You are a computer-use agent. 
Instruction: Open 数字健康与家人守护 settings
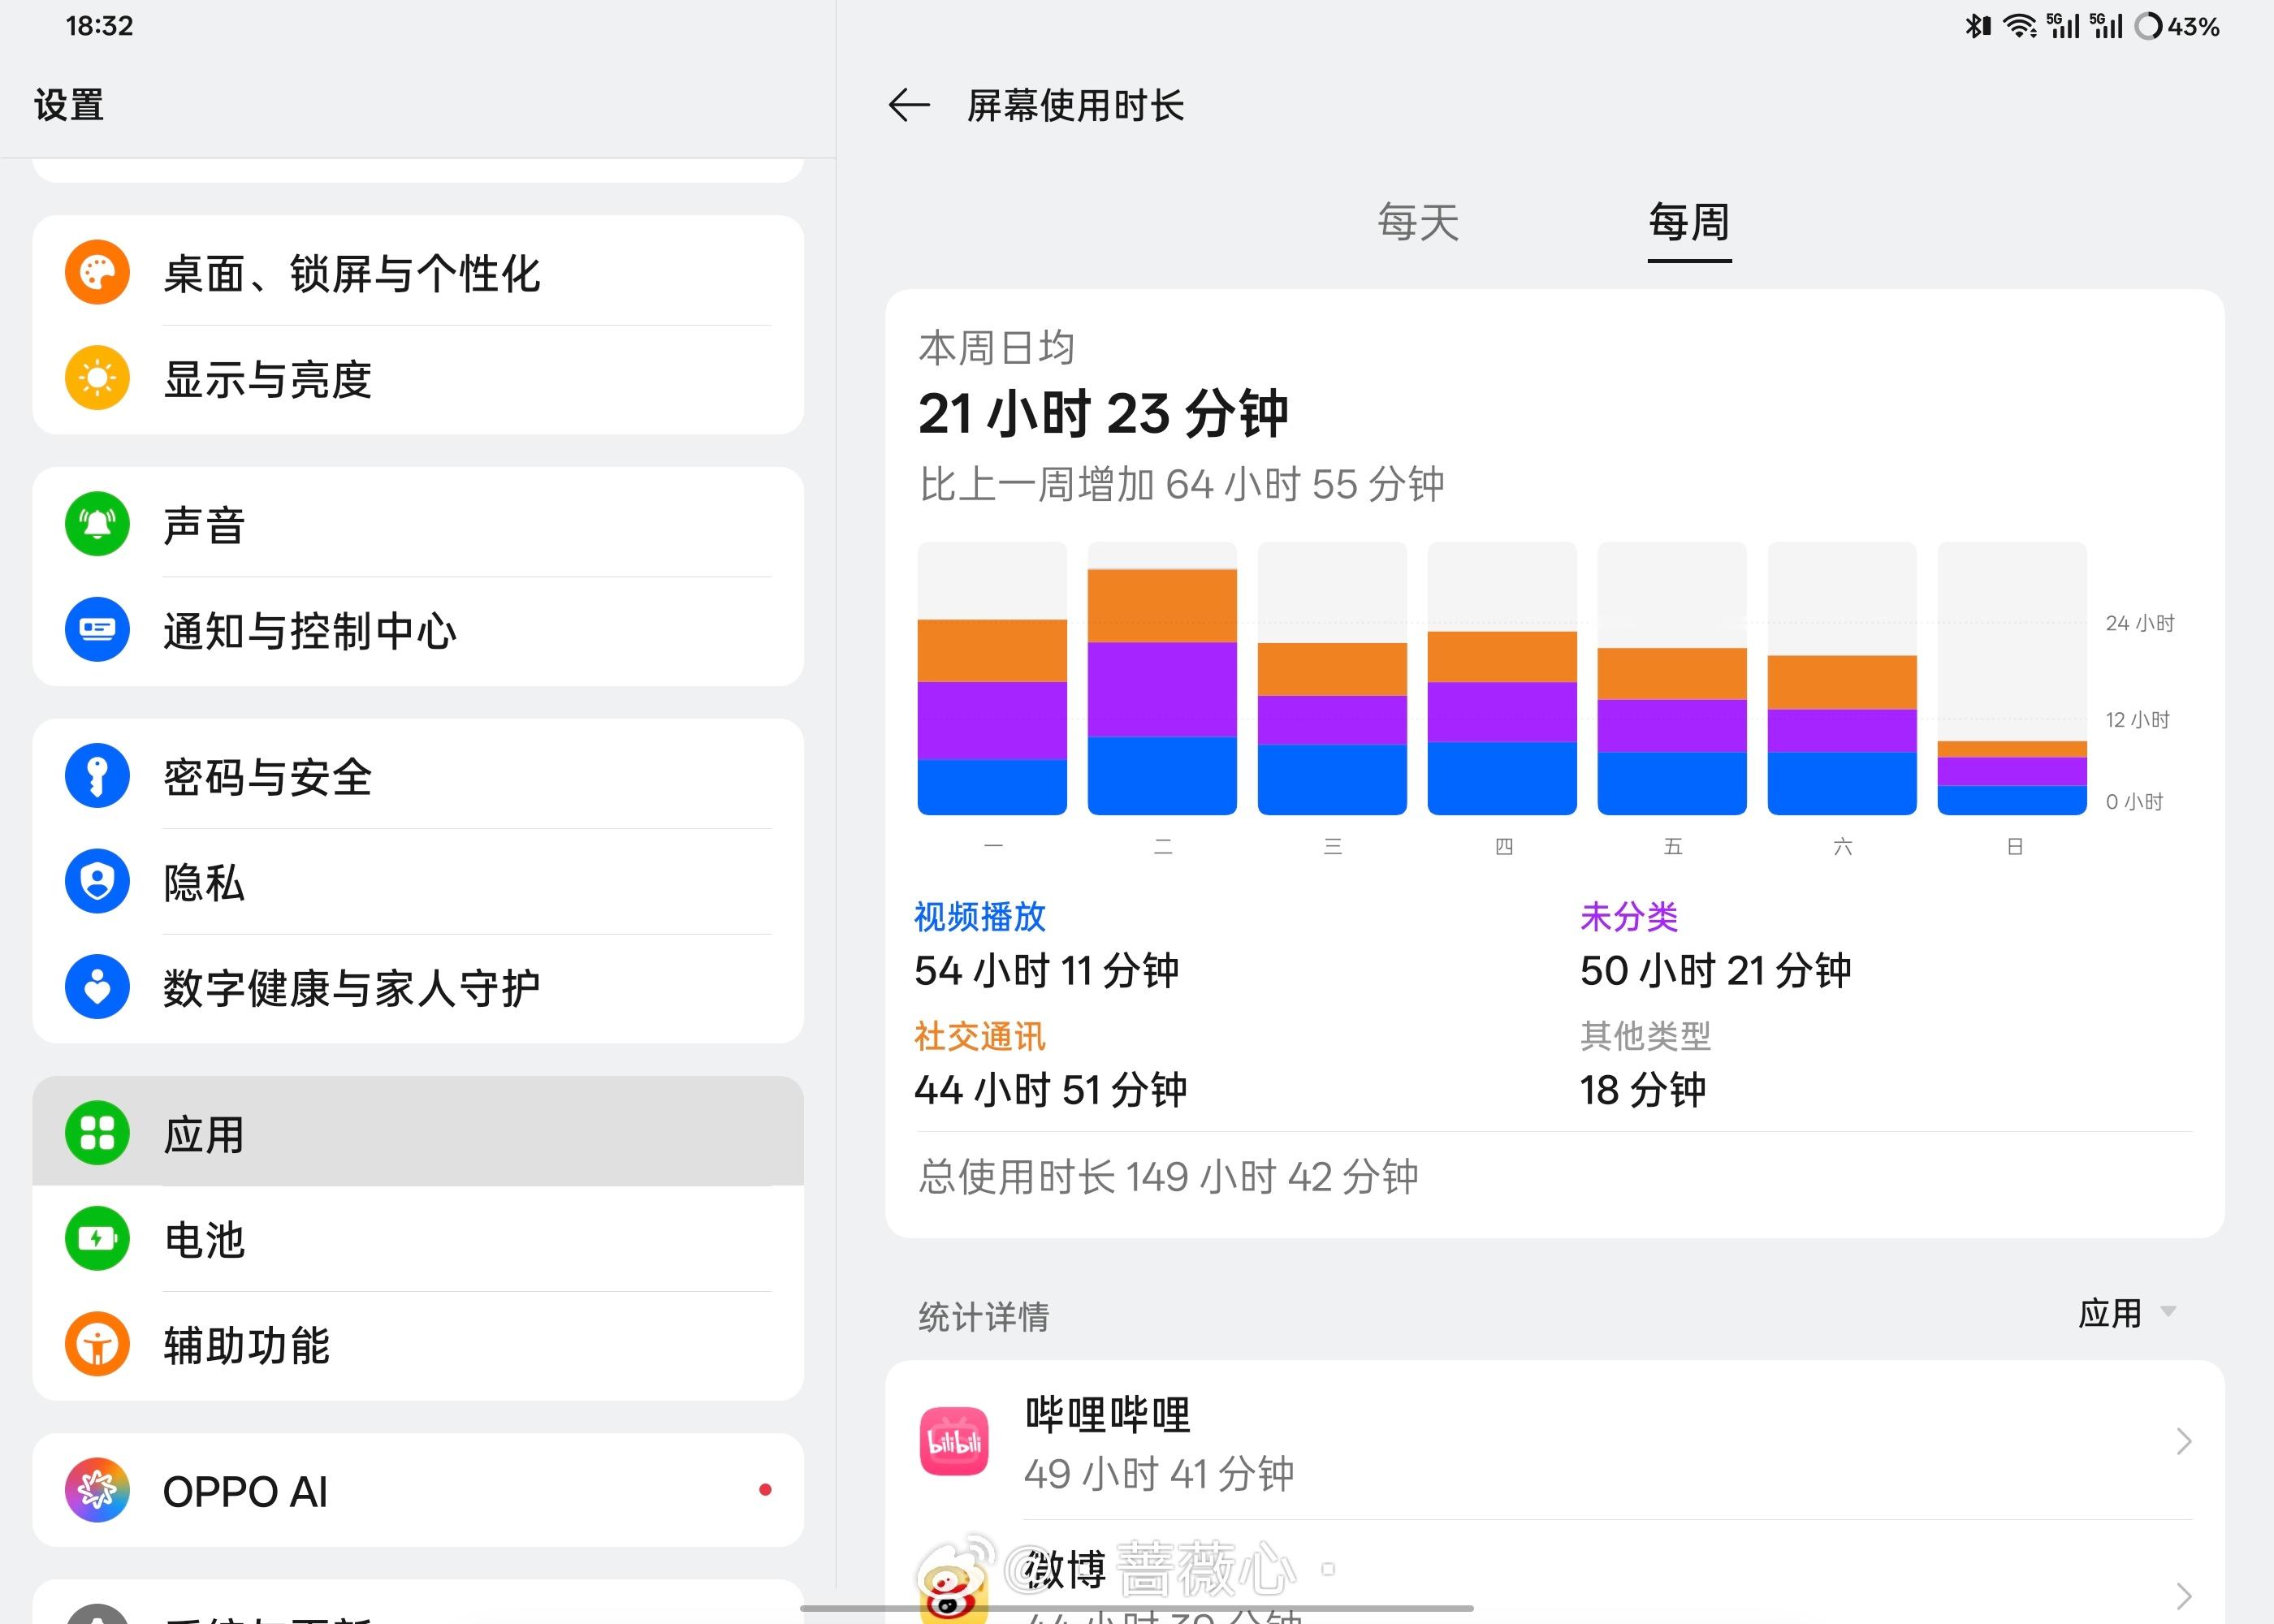coord(418,987)
